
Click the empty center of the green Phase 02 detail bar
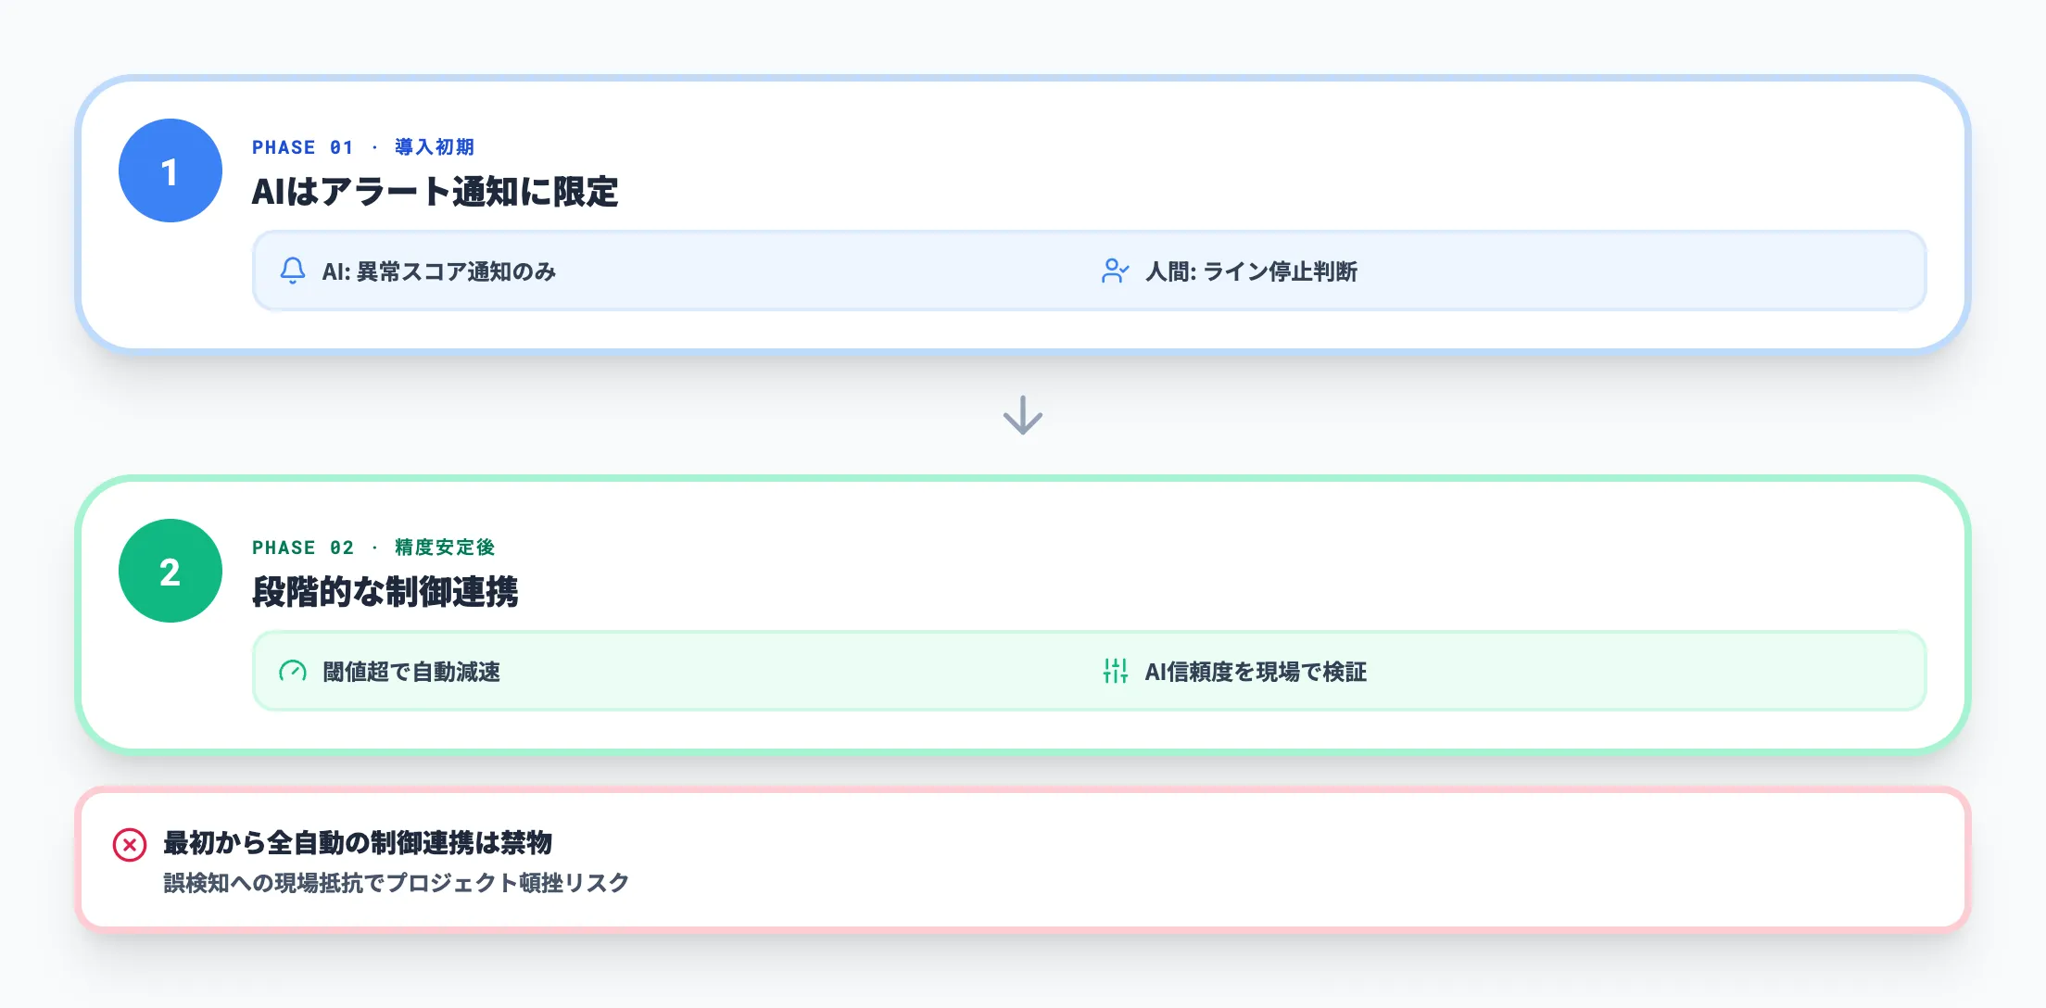(797, 671)
